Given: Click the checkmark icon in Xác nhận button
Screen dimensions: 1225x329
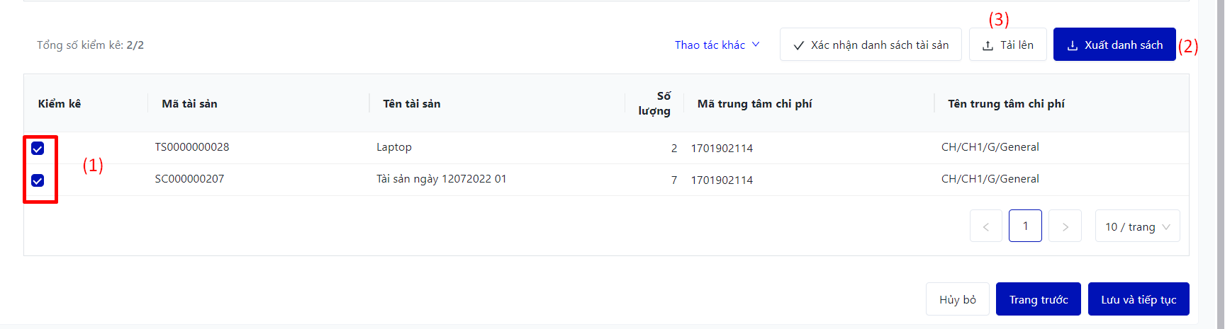Looking at the screenshot, I should click(x=799, y=45).
